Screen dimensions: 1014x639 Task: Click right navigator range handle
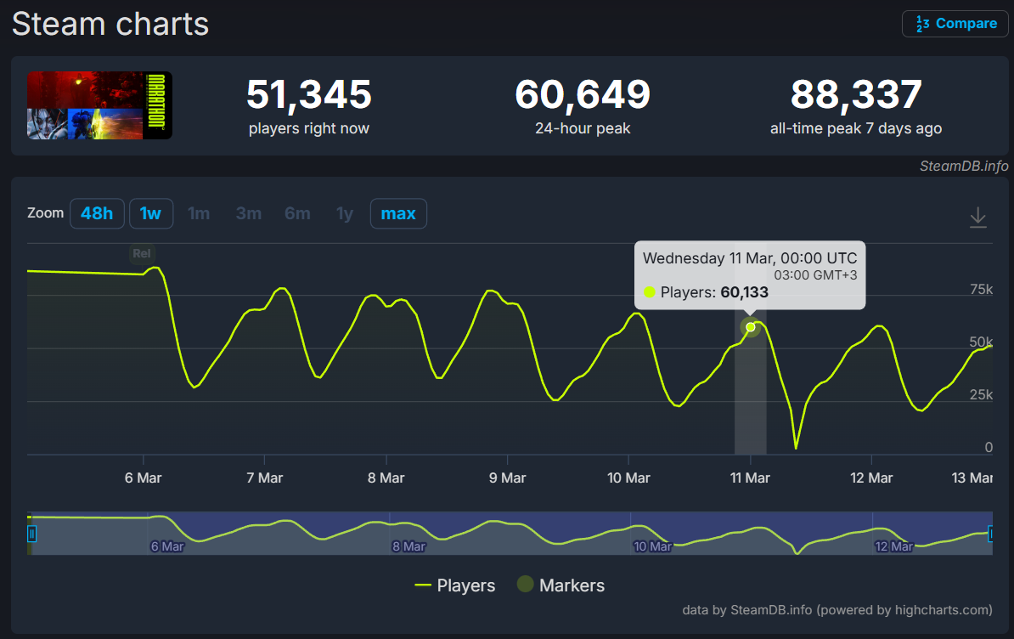[x=990, y=534]
